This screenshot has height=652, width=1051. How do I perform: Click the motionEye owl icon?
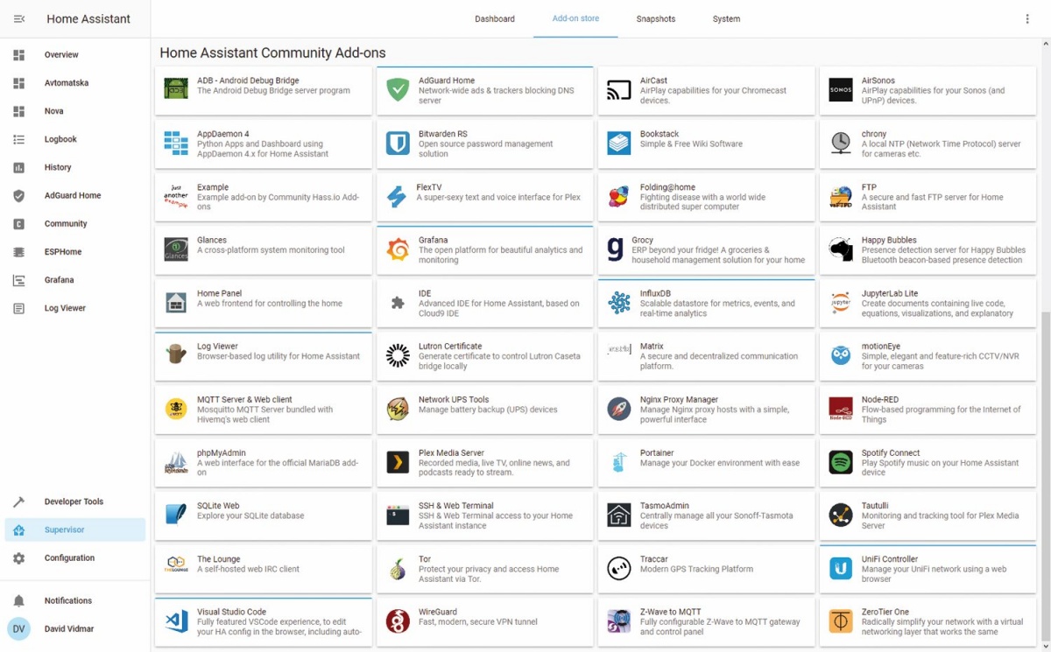pyautogui.click(x=841, y=355)
